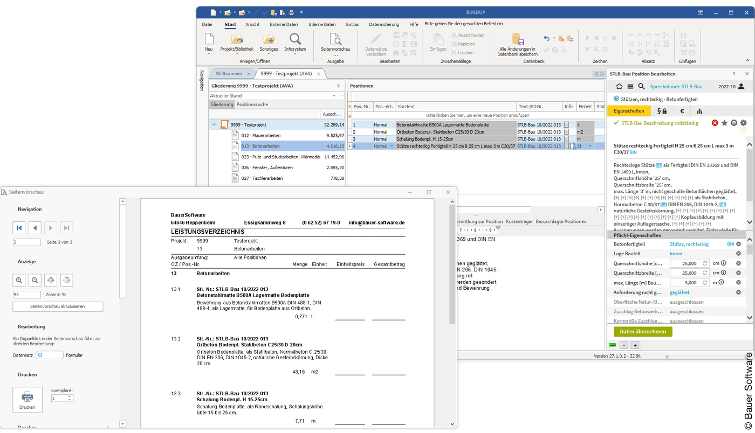Click the home icon in STLB-Bau panel
Image resolution: width=755 pixels, height=433 pixels.
pyautogui.click(x=619, y=86)
